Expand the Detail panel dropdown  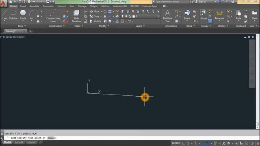pos(78,26)
